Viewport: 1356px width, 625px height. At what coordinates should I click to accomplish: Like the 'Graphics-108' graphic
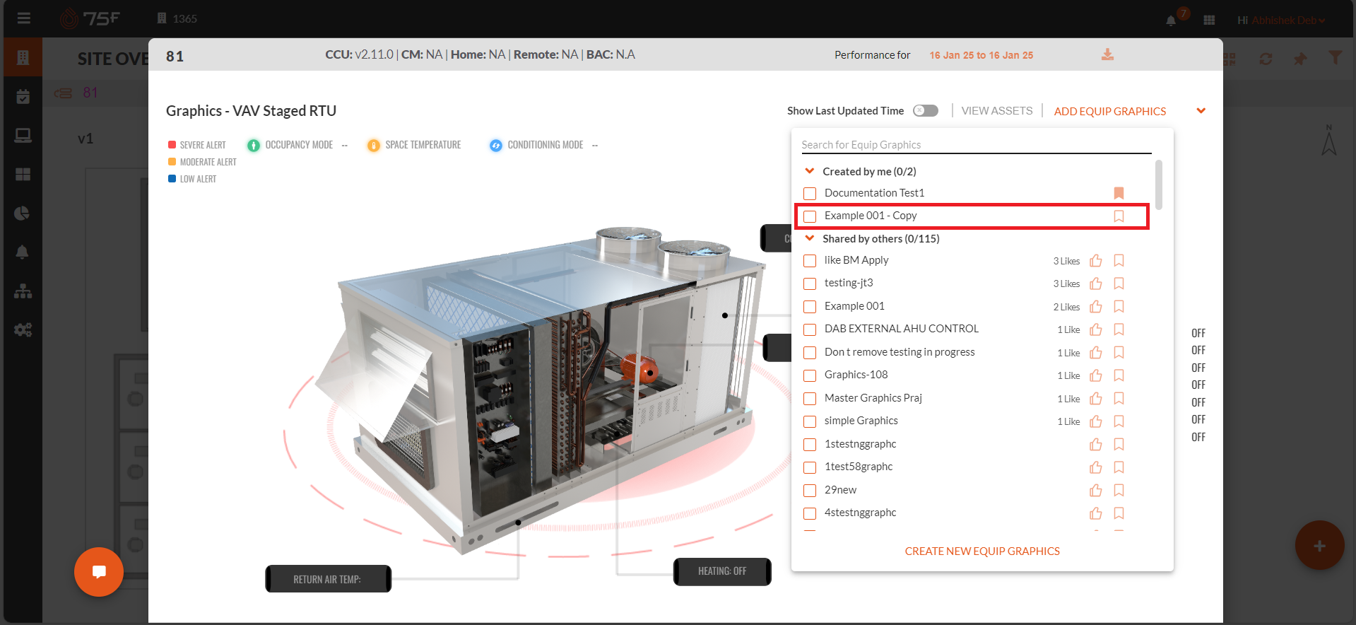(1096, 375)
